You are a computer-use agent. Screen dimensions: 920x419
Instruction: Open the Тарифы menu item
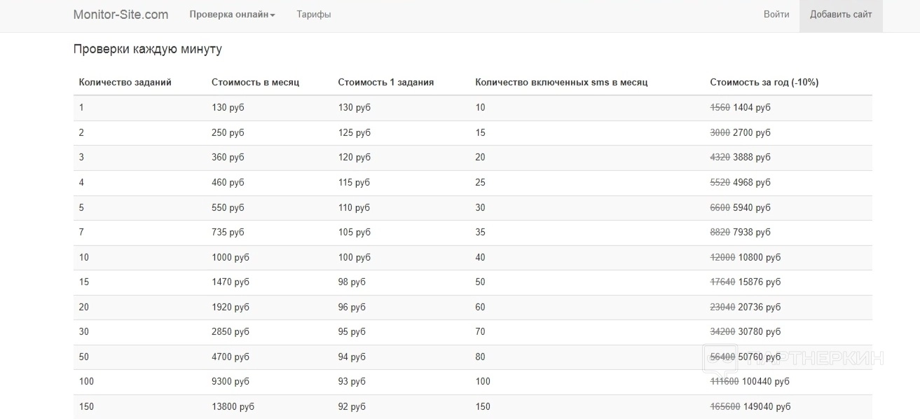pos(313,15)
